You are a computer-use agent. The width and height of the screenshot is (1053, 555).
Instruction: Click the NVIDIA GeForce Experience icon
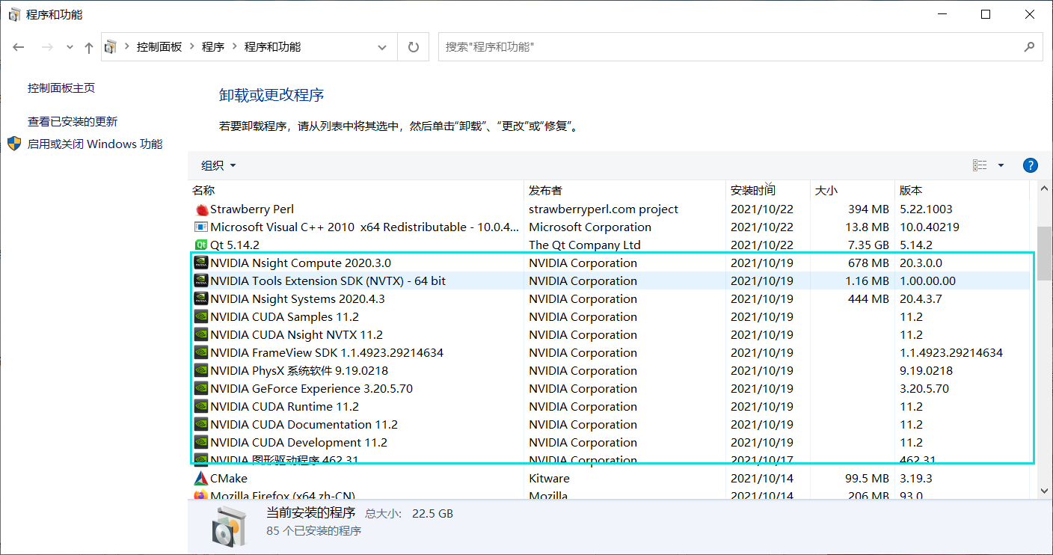click(201, 389)
